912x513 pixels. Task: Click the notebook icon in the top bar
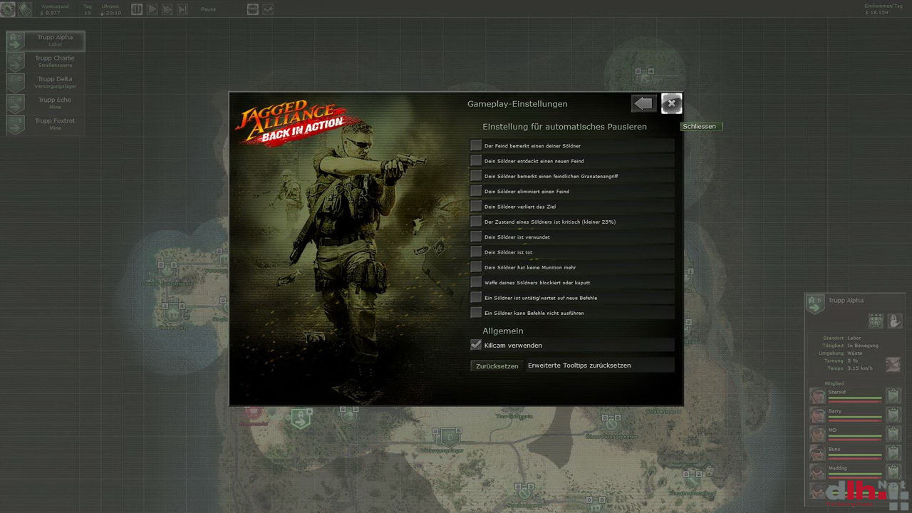pyautogui.click(x=253, y=9)
